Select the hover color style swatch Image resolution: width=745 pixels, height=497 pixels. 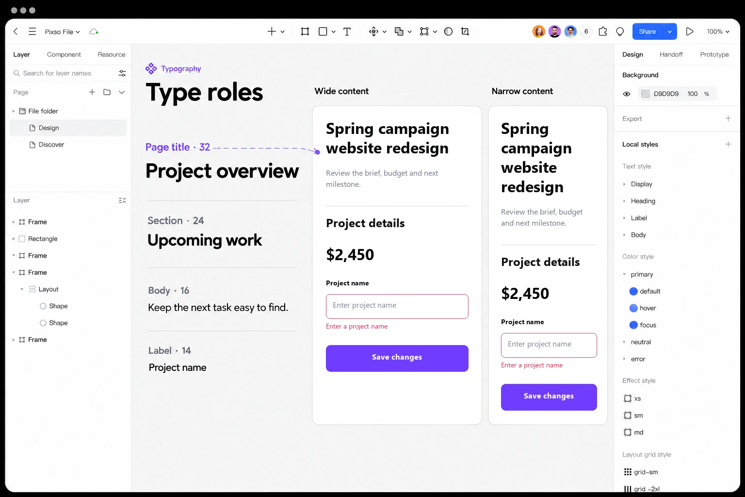click(633, 308)
